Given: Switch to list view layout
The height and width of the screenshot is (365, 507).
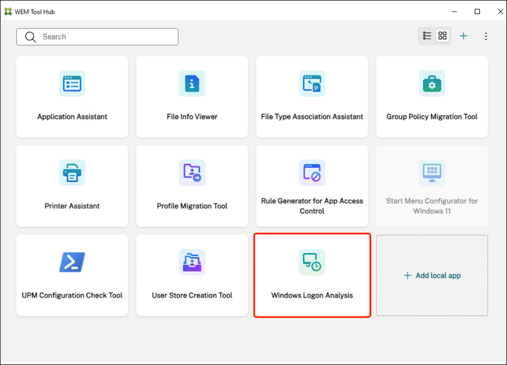Looking at the screenshot, I should click(427, 36).
